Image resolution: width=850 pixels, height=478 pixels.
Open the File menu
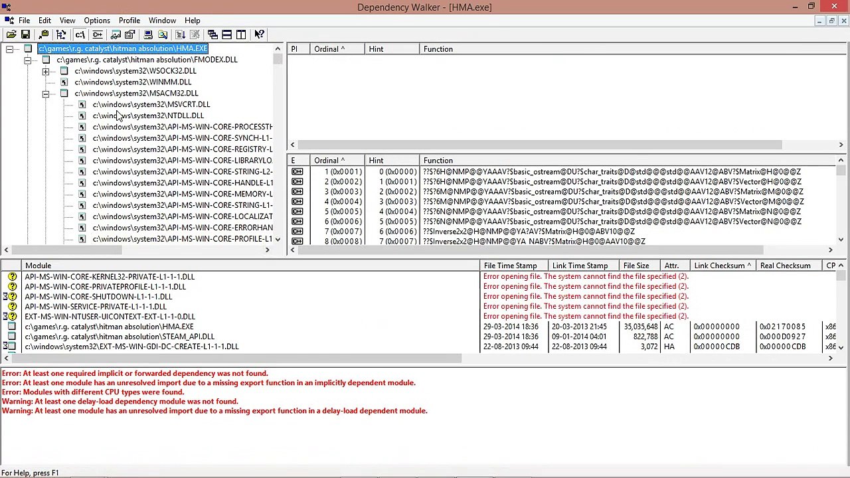point(24,21)
